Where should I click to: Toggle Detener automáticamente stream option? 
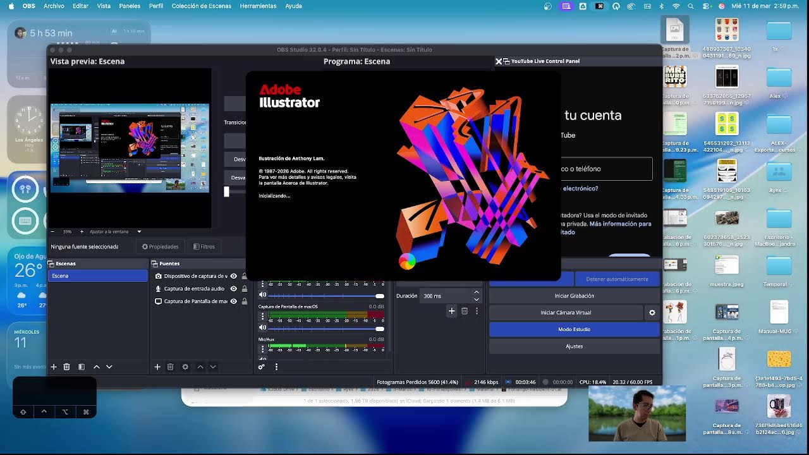pyautogui.click(x=617, y=279)
